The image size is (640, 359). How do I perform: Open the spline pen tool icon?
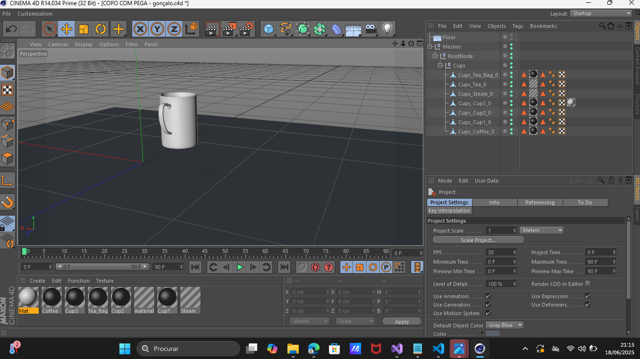[x=286, y=29]
